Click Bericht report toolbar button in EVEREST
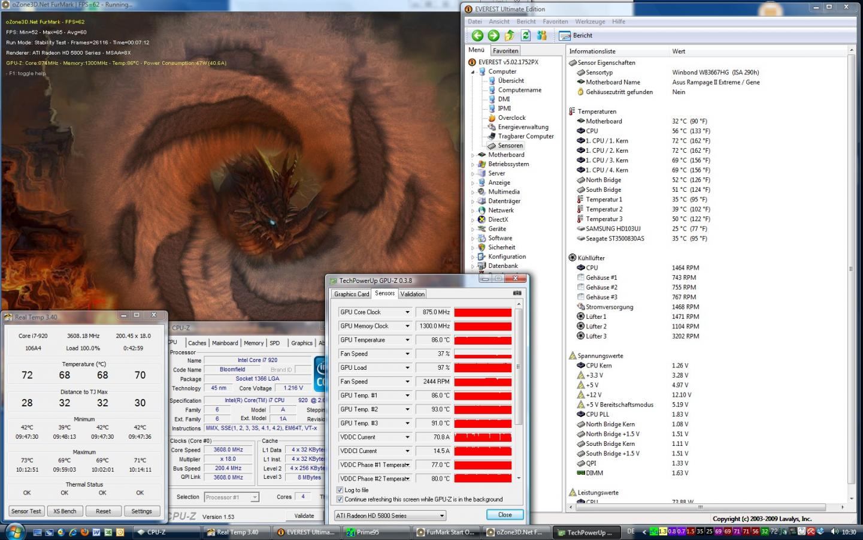Screen dimensions: 863x540 tap(576, 35)
